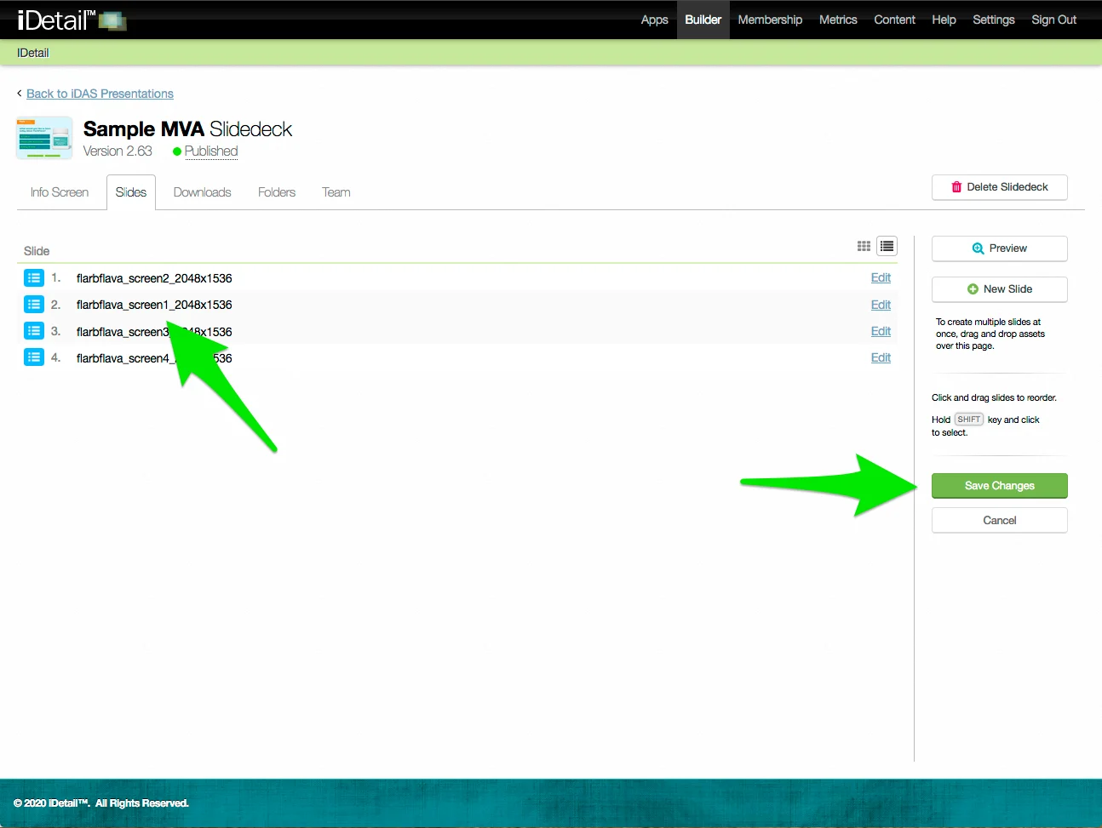Open the Team tab
1102x828 pixels.
click(336, 192)
